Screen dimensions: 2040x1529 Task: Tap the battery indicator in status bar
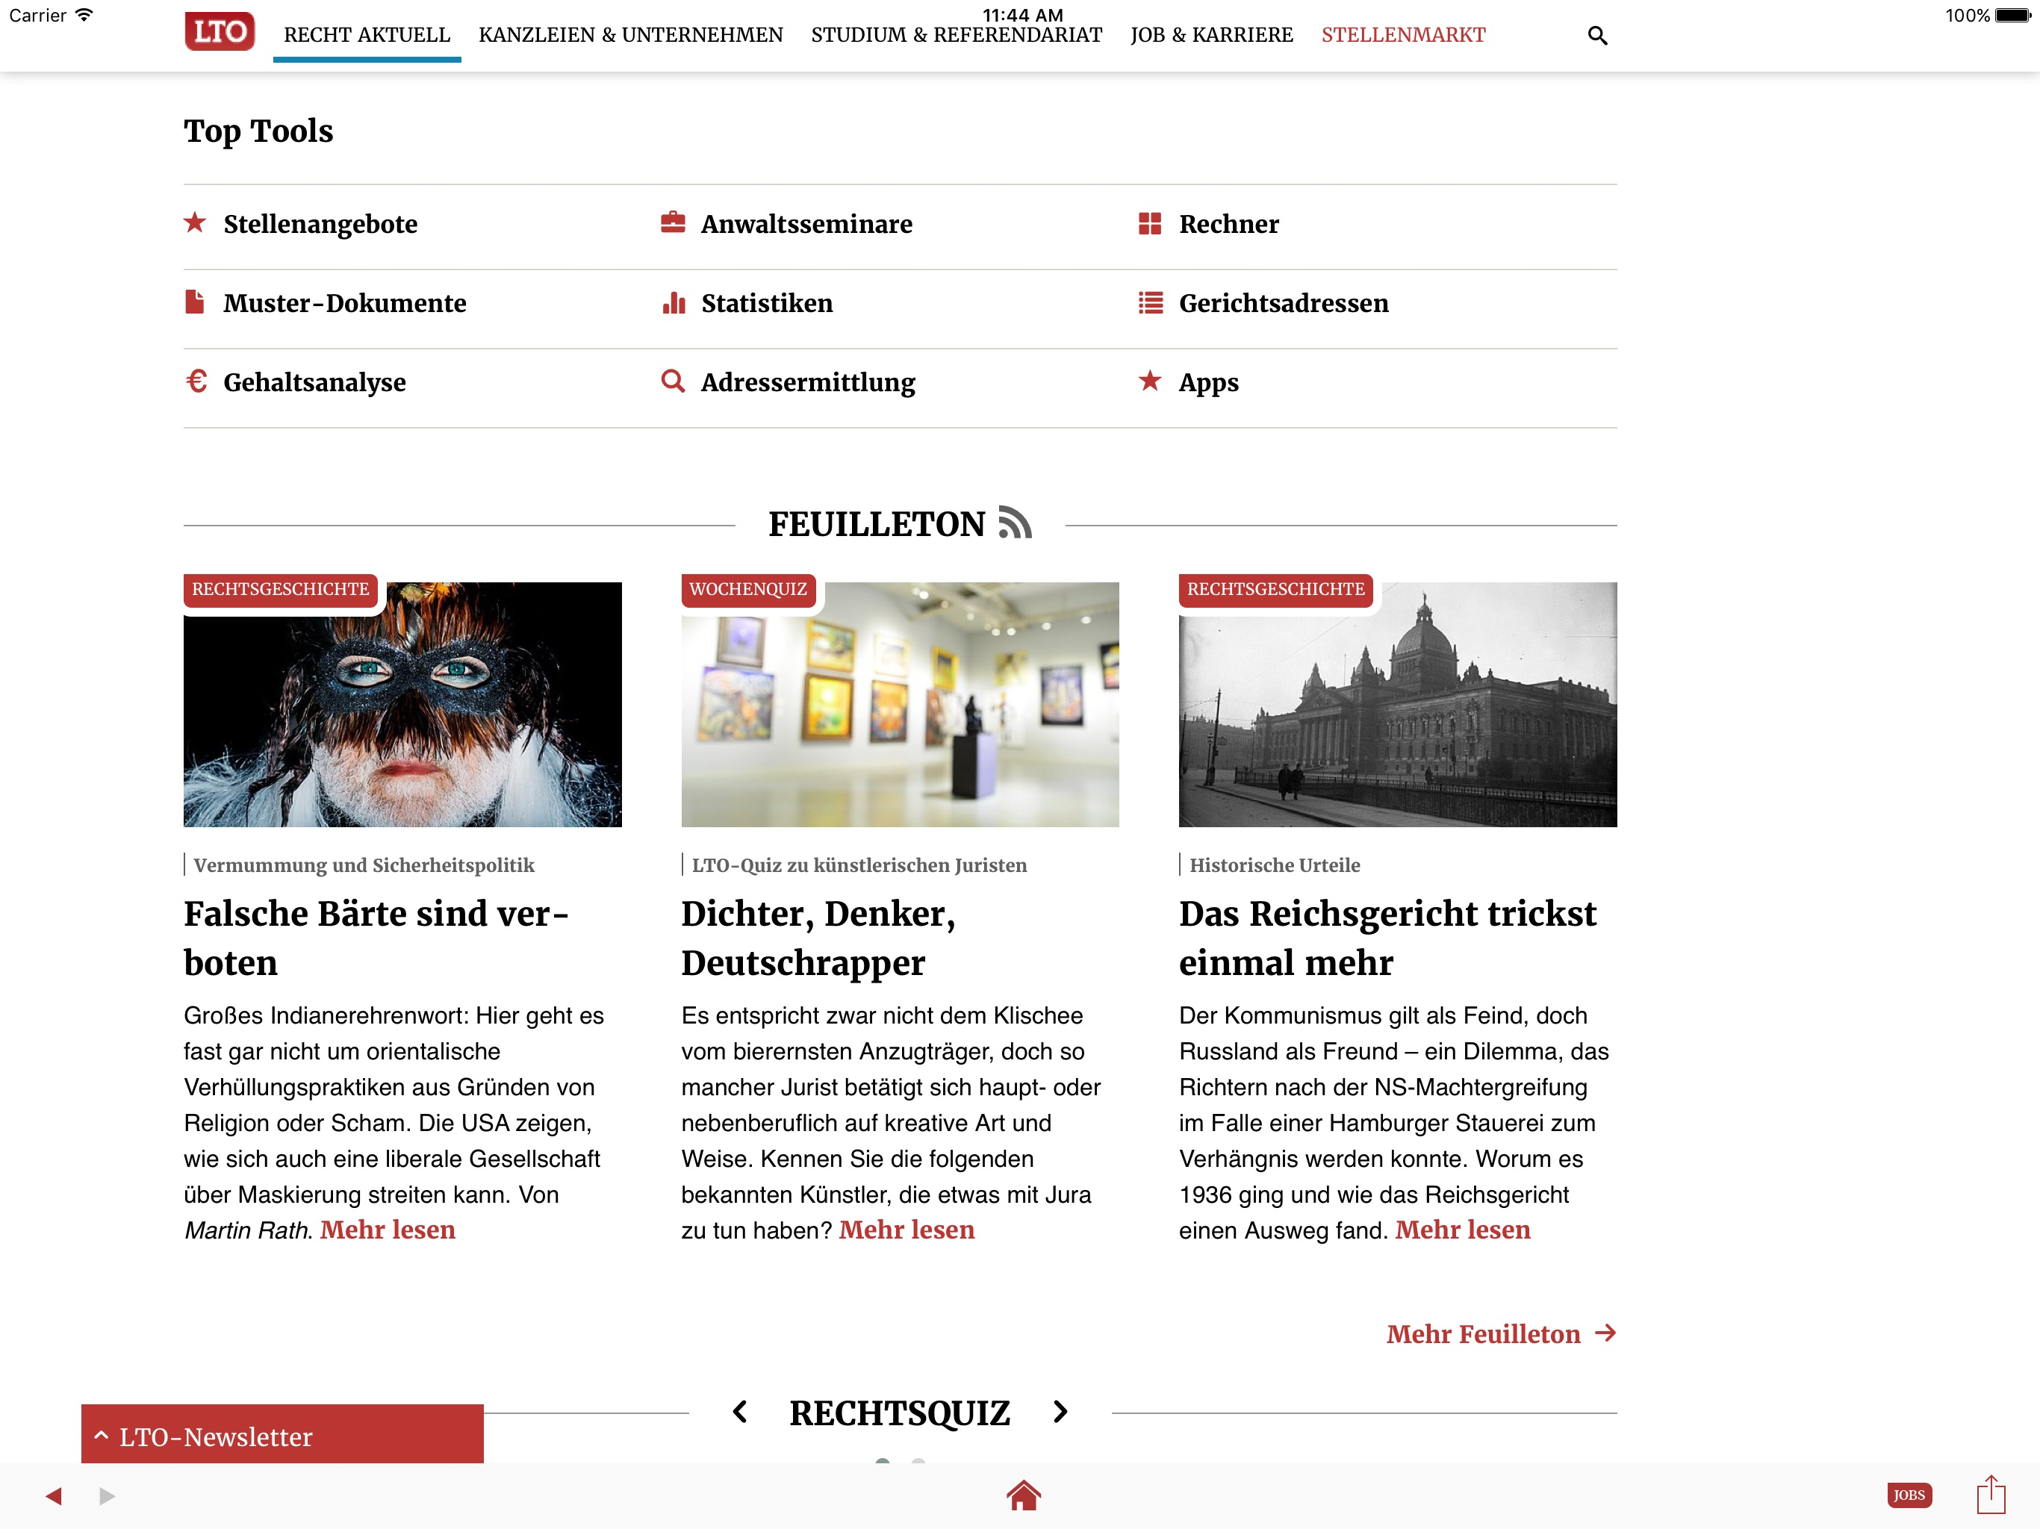[2013, 15]
